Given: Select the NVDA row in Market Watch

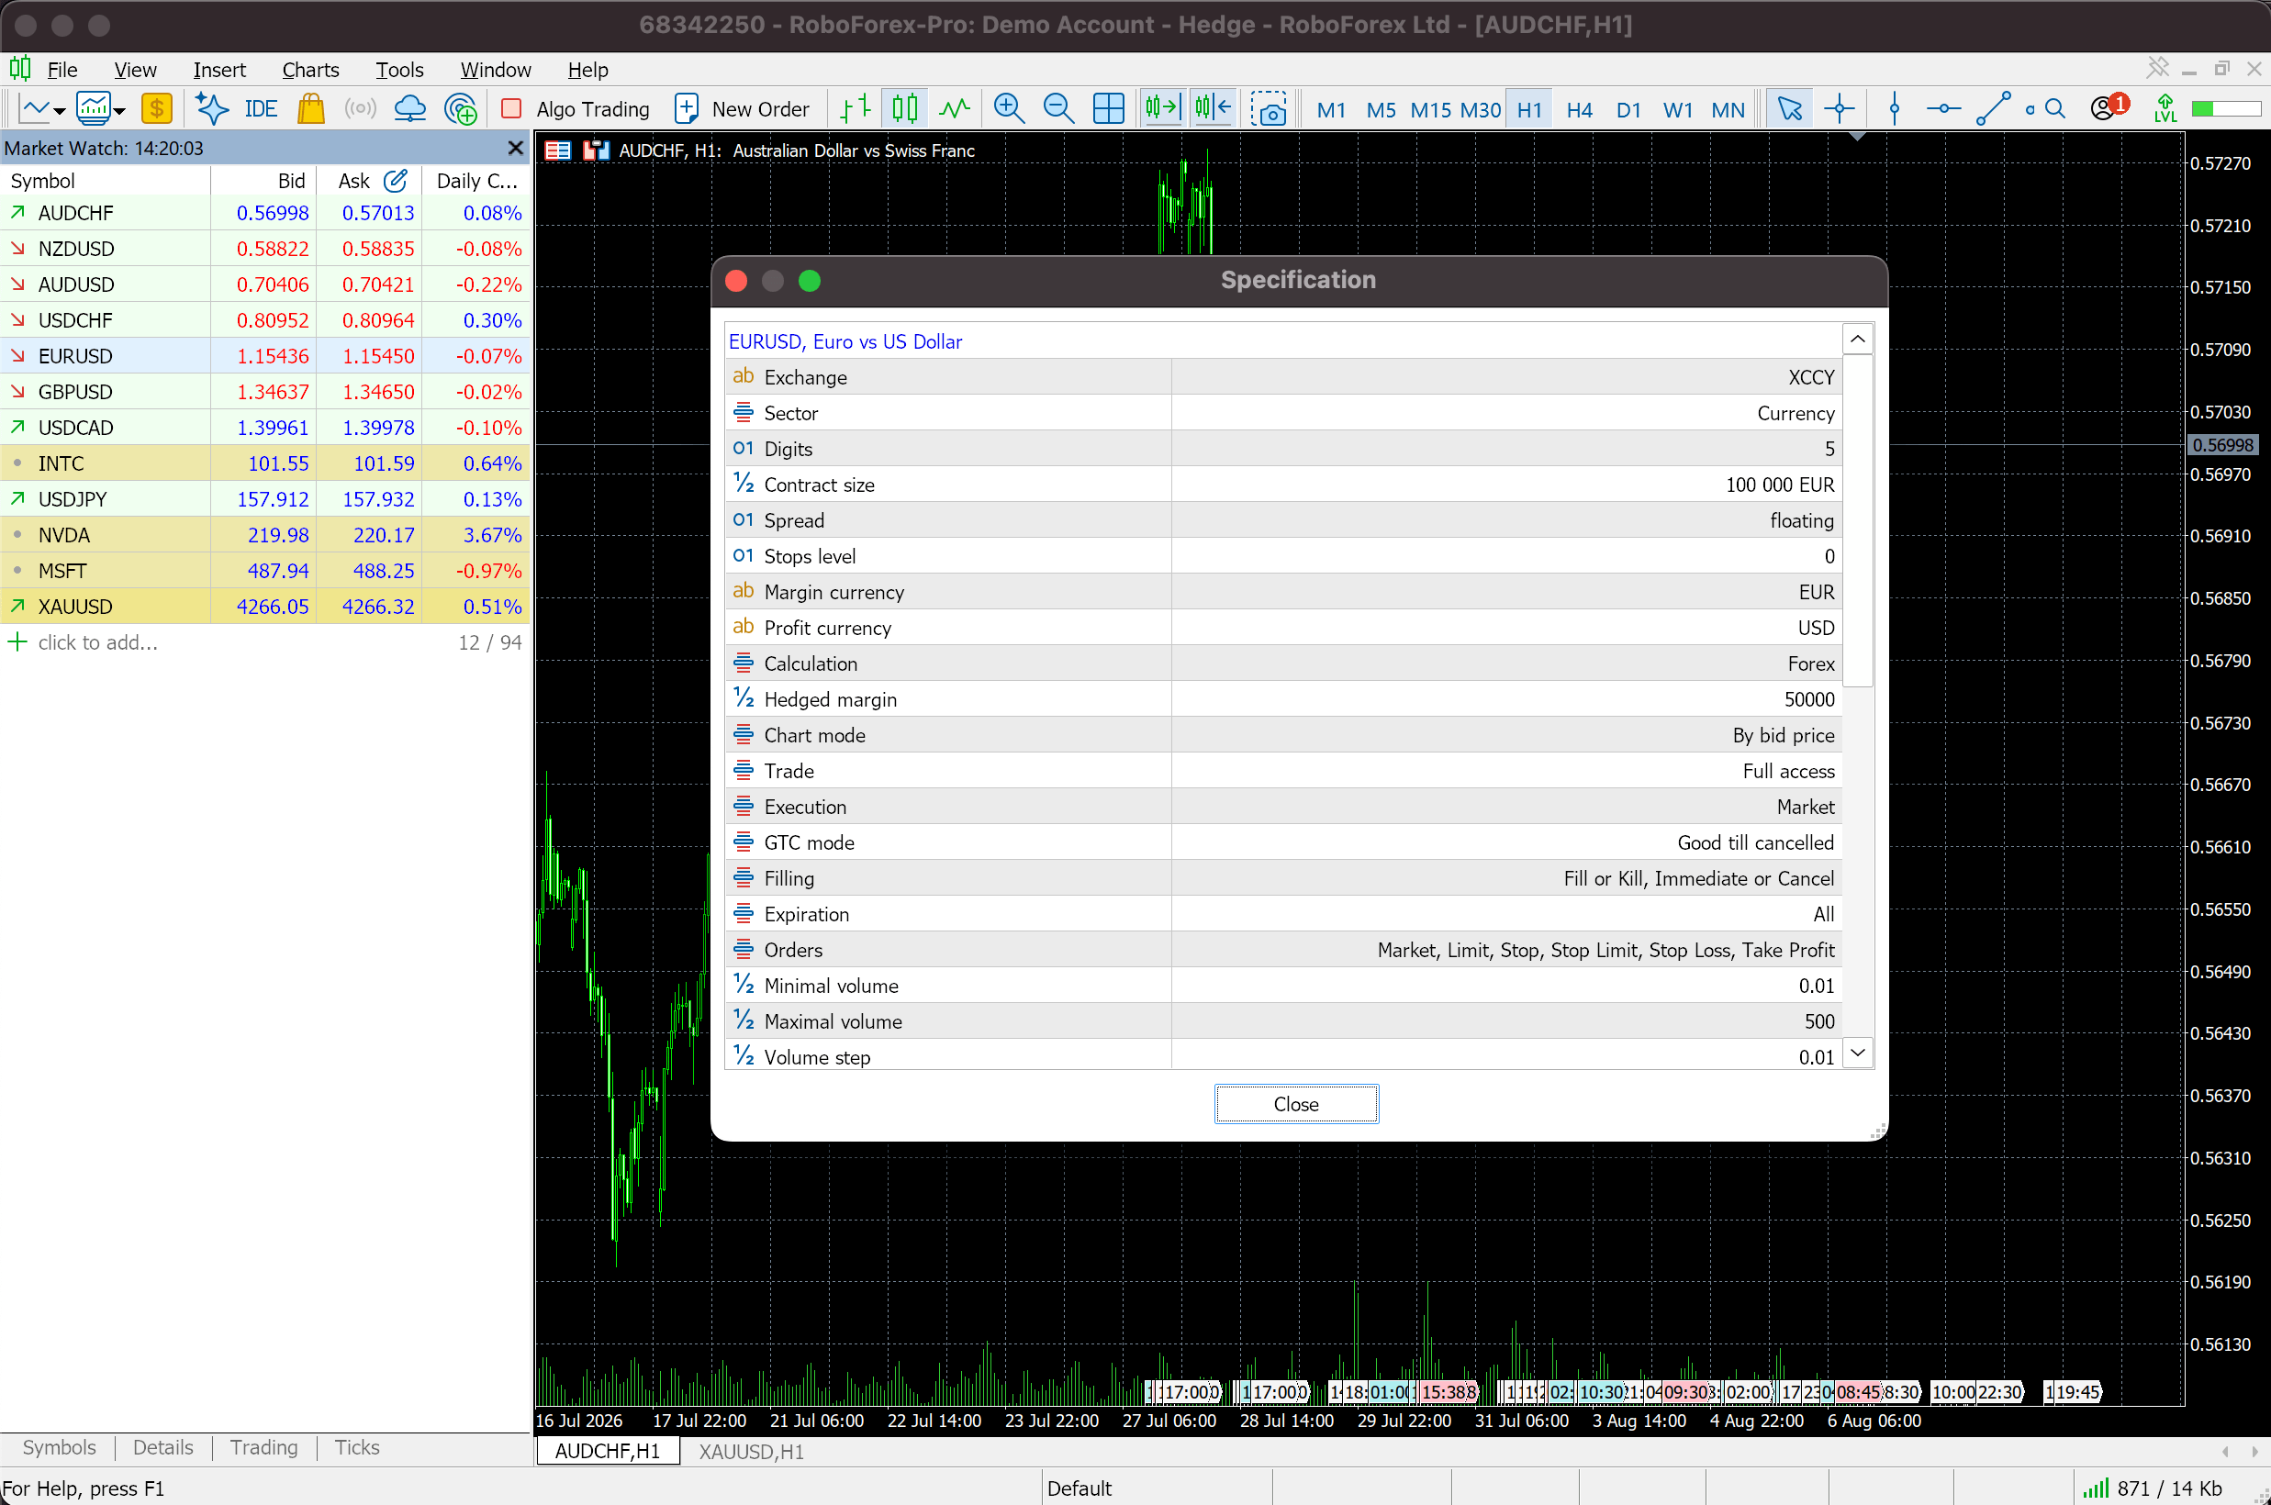Looking at the screenshot, I should pos(265,535).
